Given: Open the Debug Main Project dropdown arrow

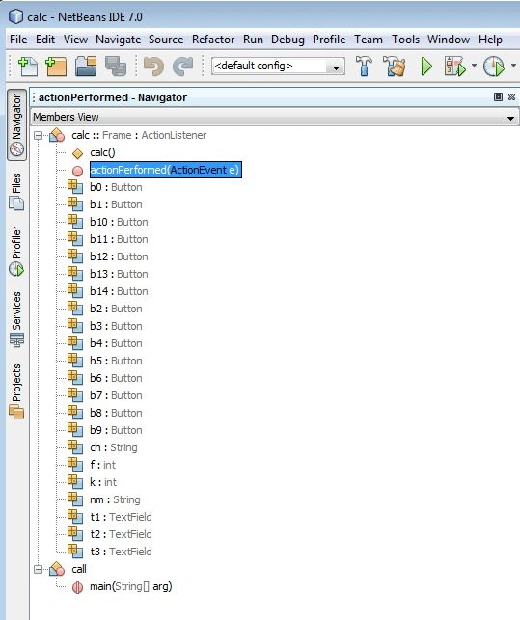Looking at the screenshot, I should [x=474, y=66].
